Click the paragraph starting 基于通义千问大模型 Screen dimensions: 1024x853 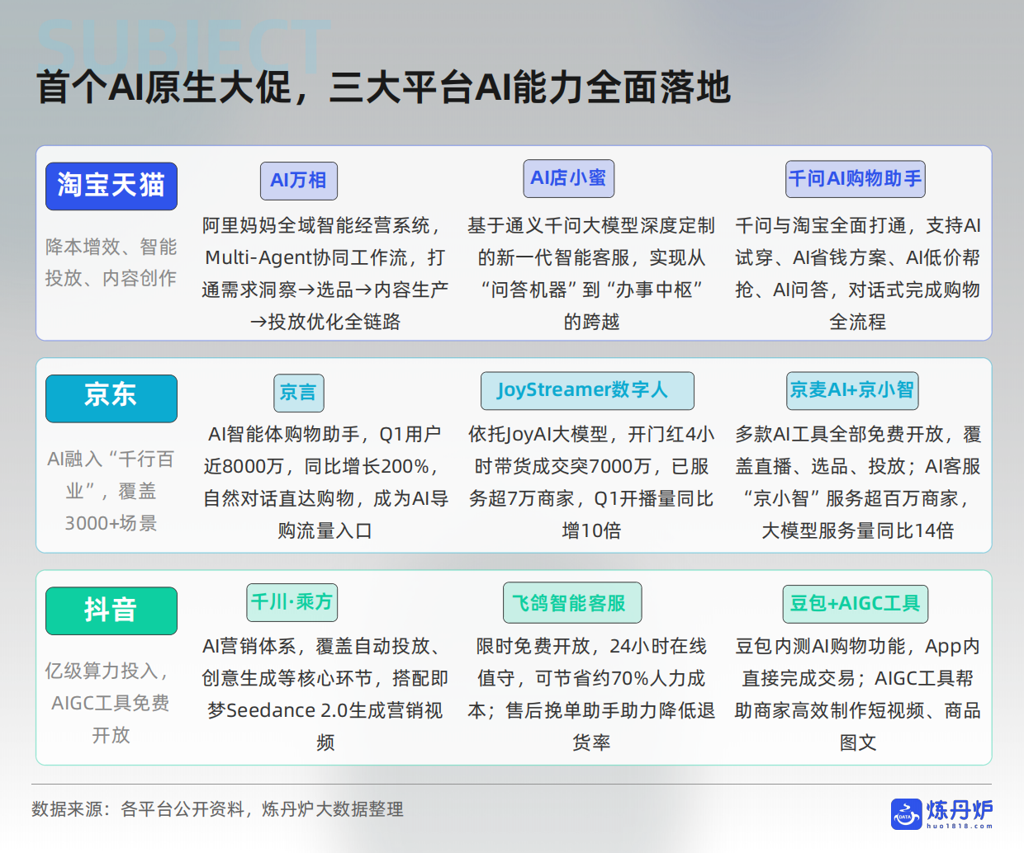tap(591, 273)
